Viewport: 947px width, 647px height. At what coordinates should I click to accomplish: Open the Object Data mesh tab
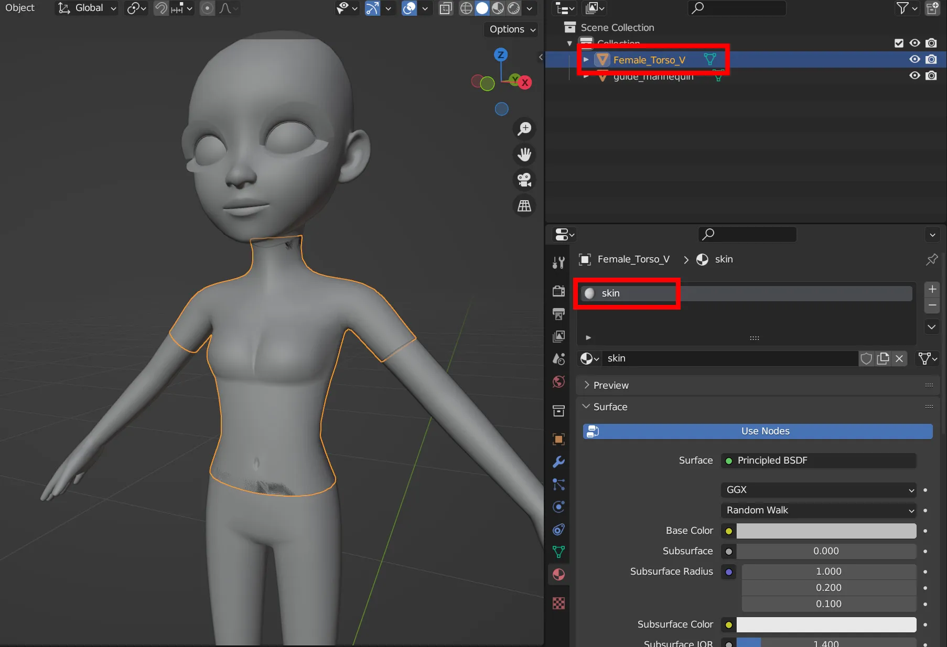click(558, 552)
